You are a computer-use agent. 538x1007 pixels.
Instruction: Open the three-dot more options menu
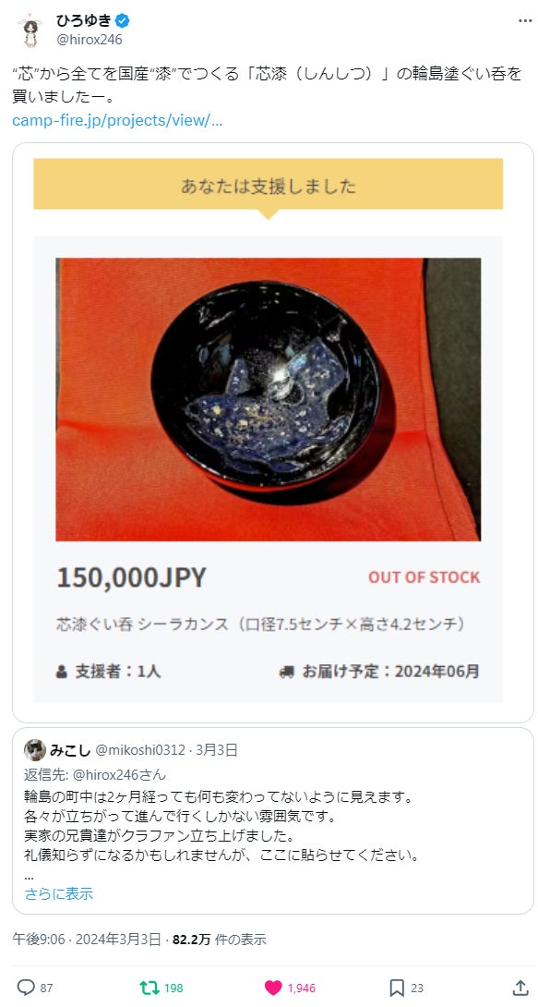coord(524,20)
